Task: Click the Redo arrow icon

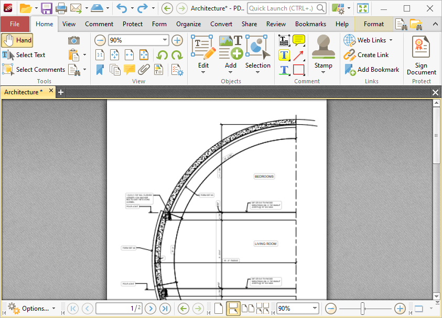Action: pyautogui.click(x=143, y=8)
